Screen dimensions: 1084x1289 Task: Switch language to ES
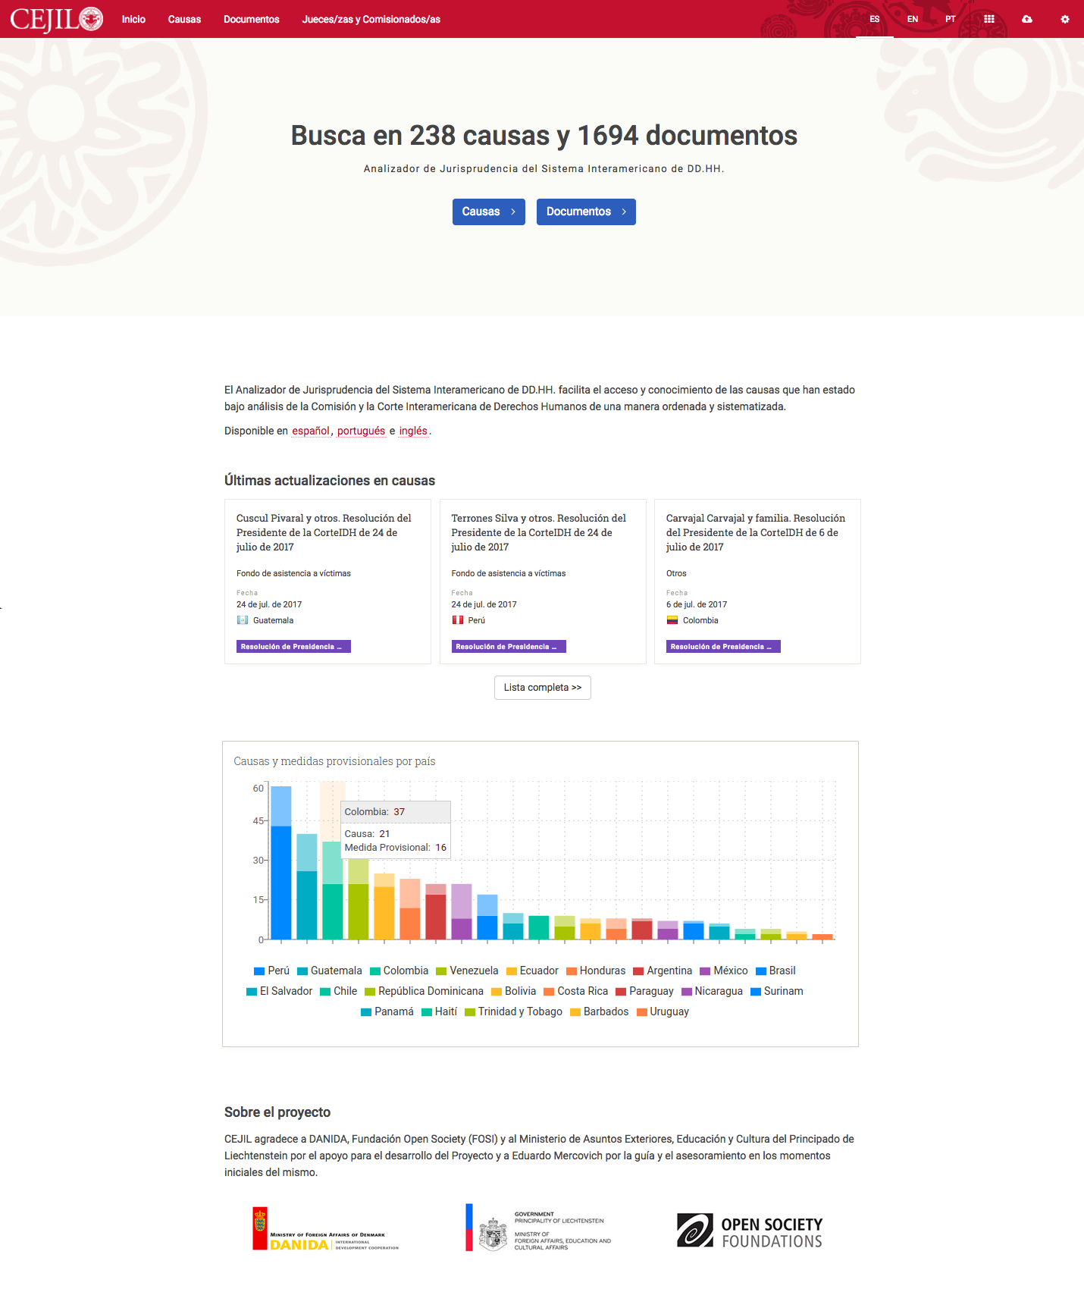click(x=875, y=19)
